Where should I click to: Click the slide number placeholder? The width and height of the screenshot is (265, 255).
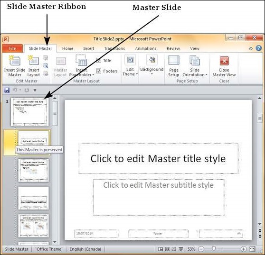[221, 234]
